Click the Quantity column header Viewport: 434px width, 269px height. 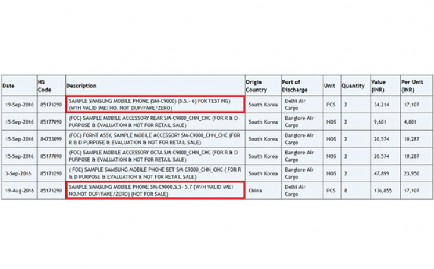pos(356,86)
